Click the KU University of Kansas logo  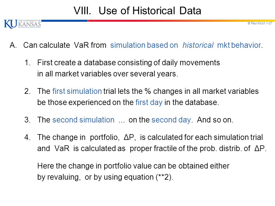pos(22,24)
